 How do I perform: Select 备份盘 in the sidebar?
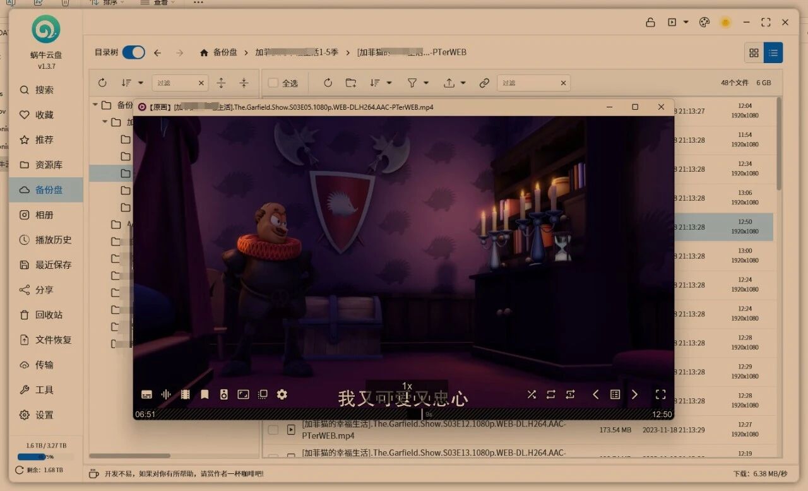(x=45, y=190)
